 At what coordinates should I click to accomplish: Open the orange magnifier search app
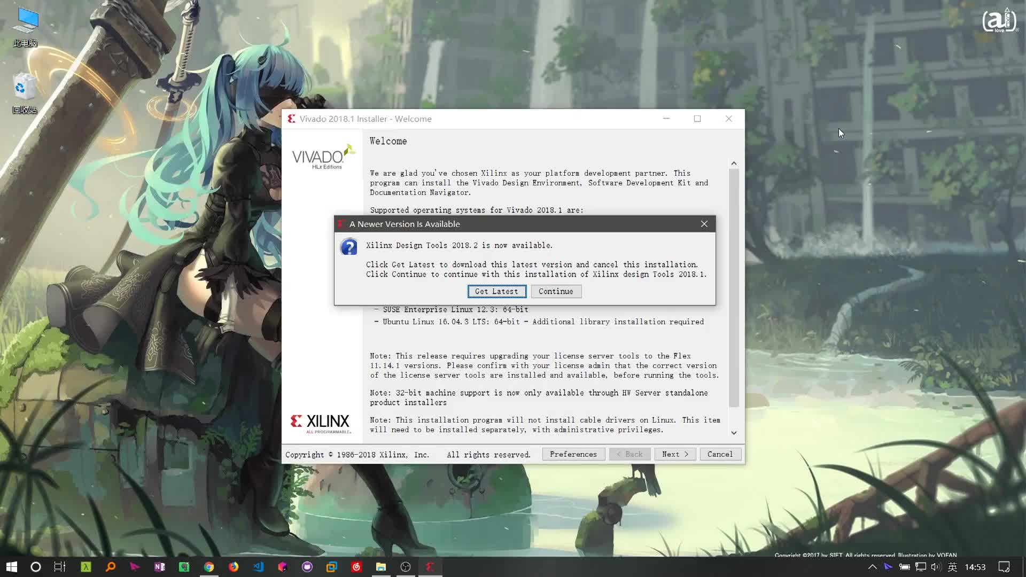tap(111, 567)
